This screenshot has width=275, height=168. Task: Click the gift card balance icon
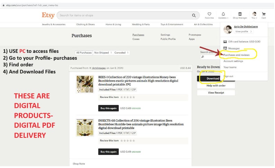coord(225,42)
